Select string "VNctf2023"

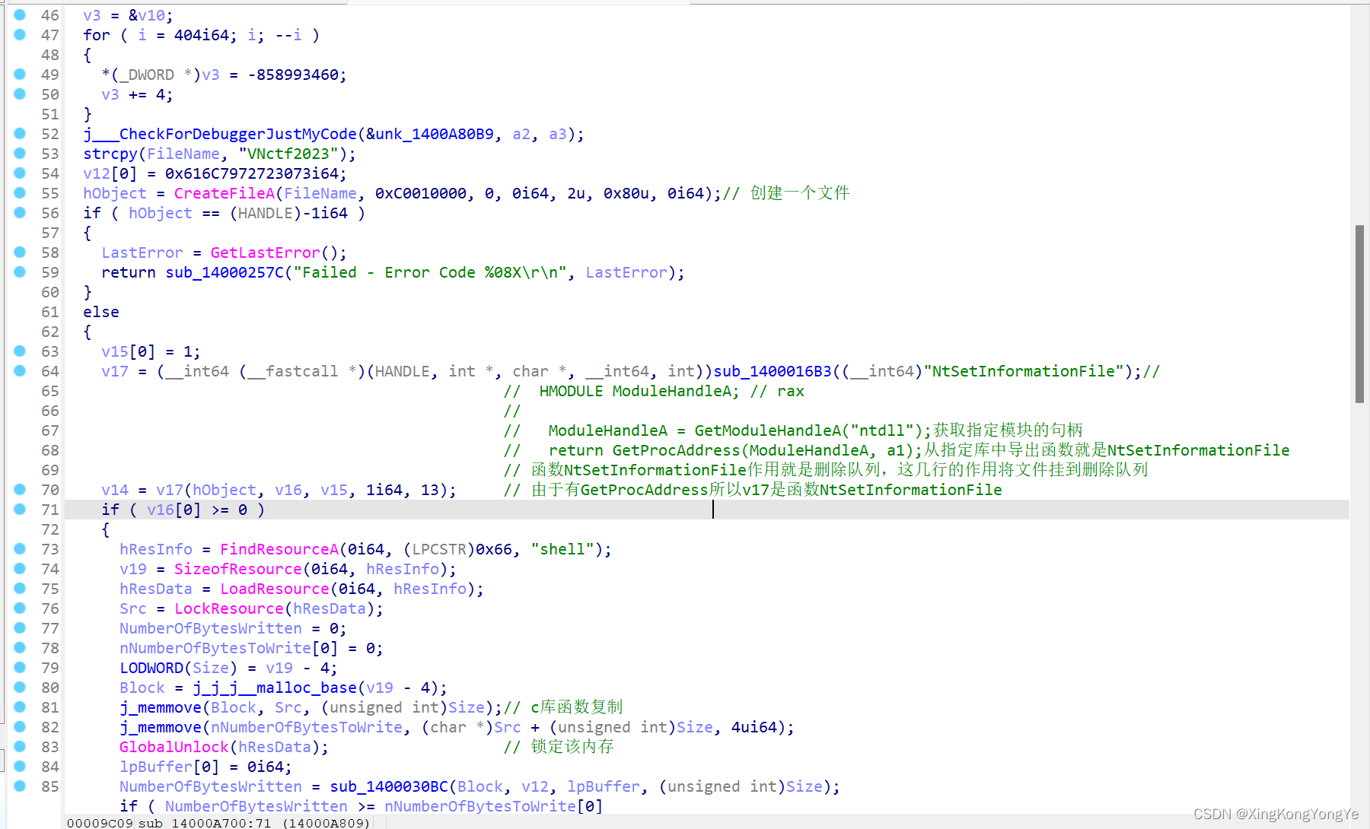point(288,154)
